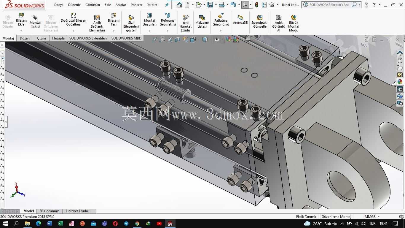The width and height of the screenshot is (405, 228).
Task: Click the Section View icon in view toolbar
Action: coord(178,39)
